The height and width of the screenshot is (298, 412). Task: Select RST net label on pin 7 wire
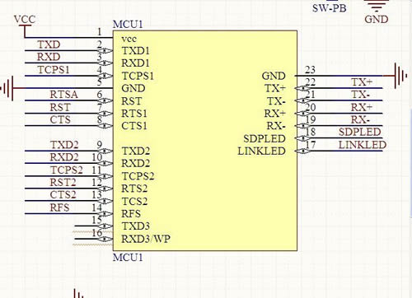click(x=60, y=107)
